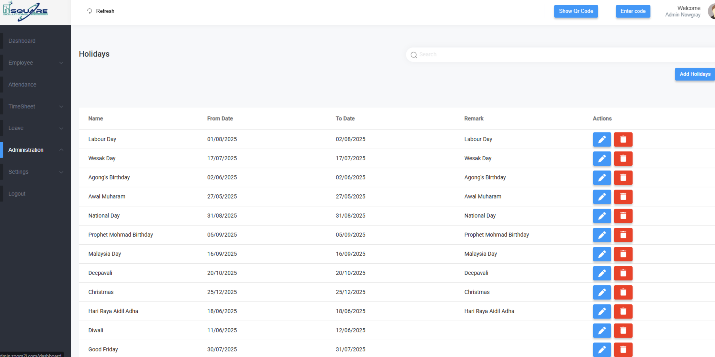Delete the Deepavali holiday entry

coord(623,273)
